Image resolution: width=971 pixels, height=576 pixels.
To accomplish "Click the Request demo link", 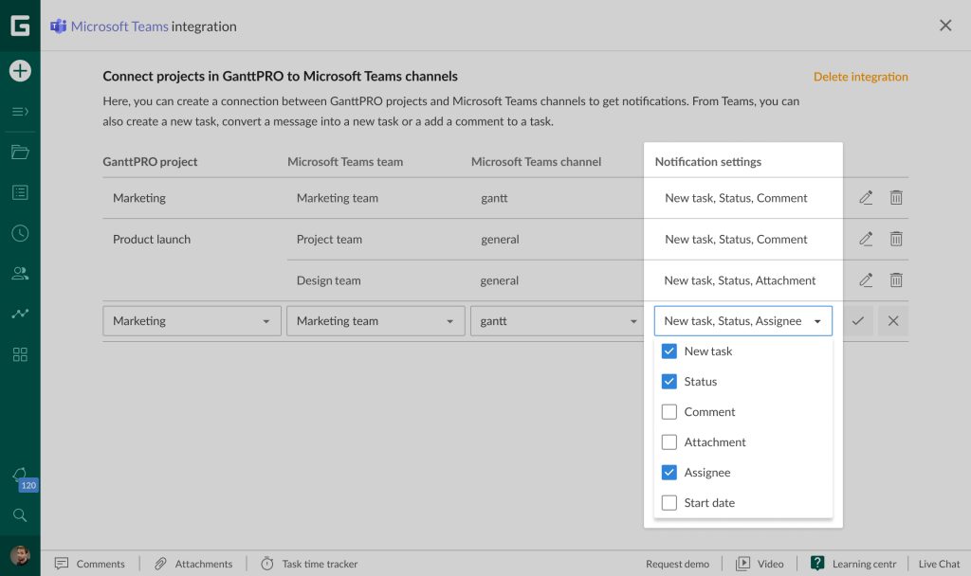I will 677,564.
